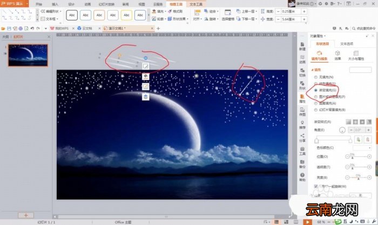
Task: Select 渐变填充(G) radio button
Action: (x=315, y=90)
